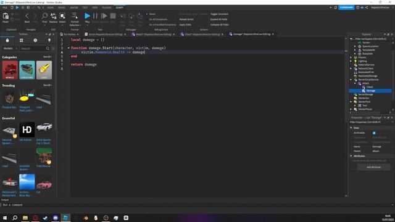Click See All next to Trending
This screenshot has height=222, width=395.
[x=47, y=85]
